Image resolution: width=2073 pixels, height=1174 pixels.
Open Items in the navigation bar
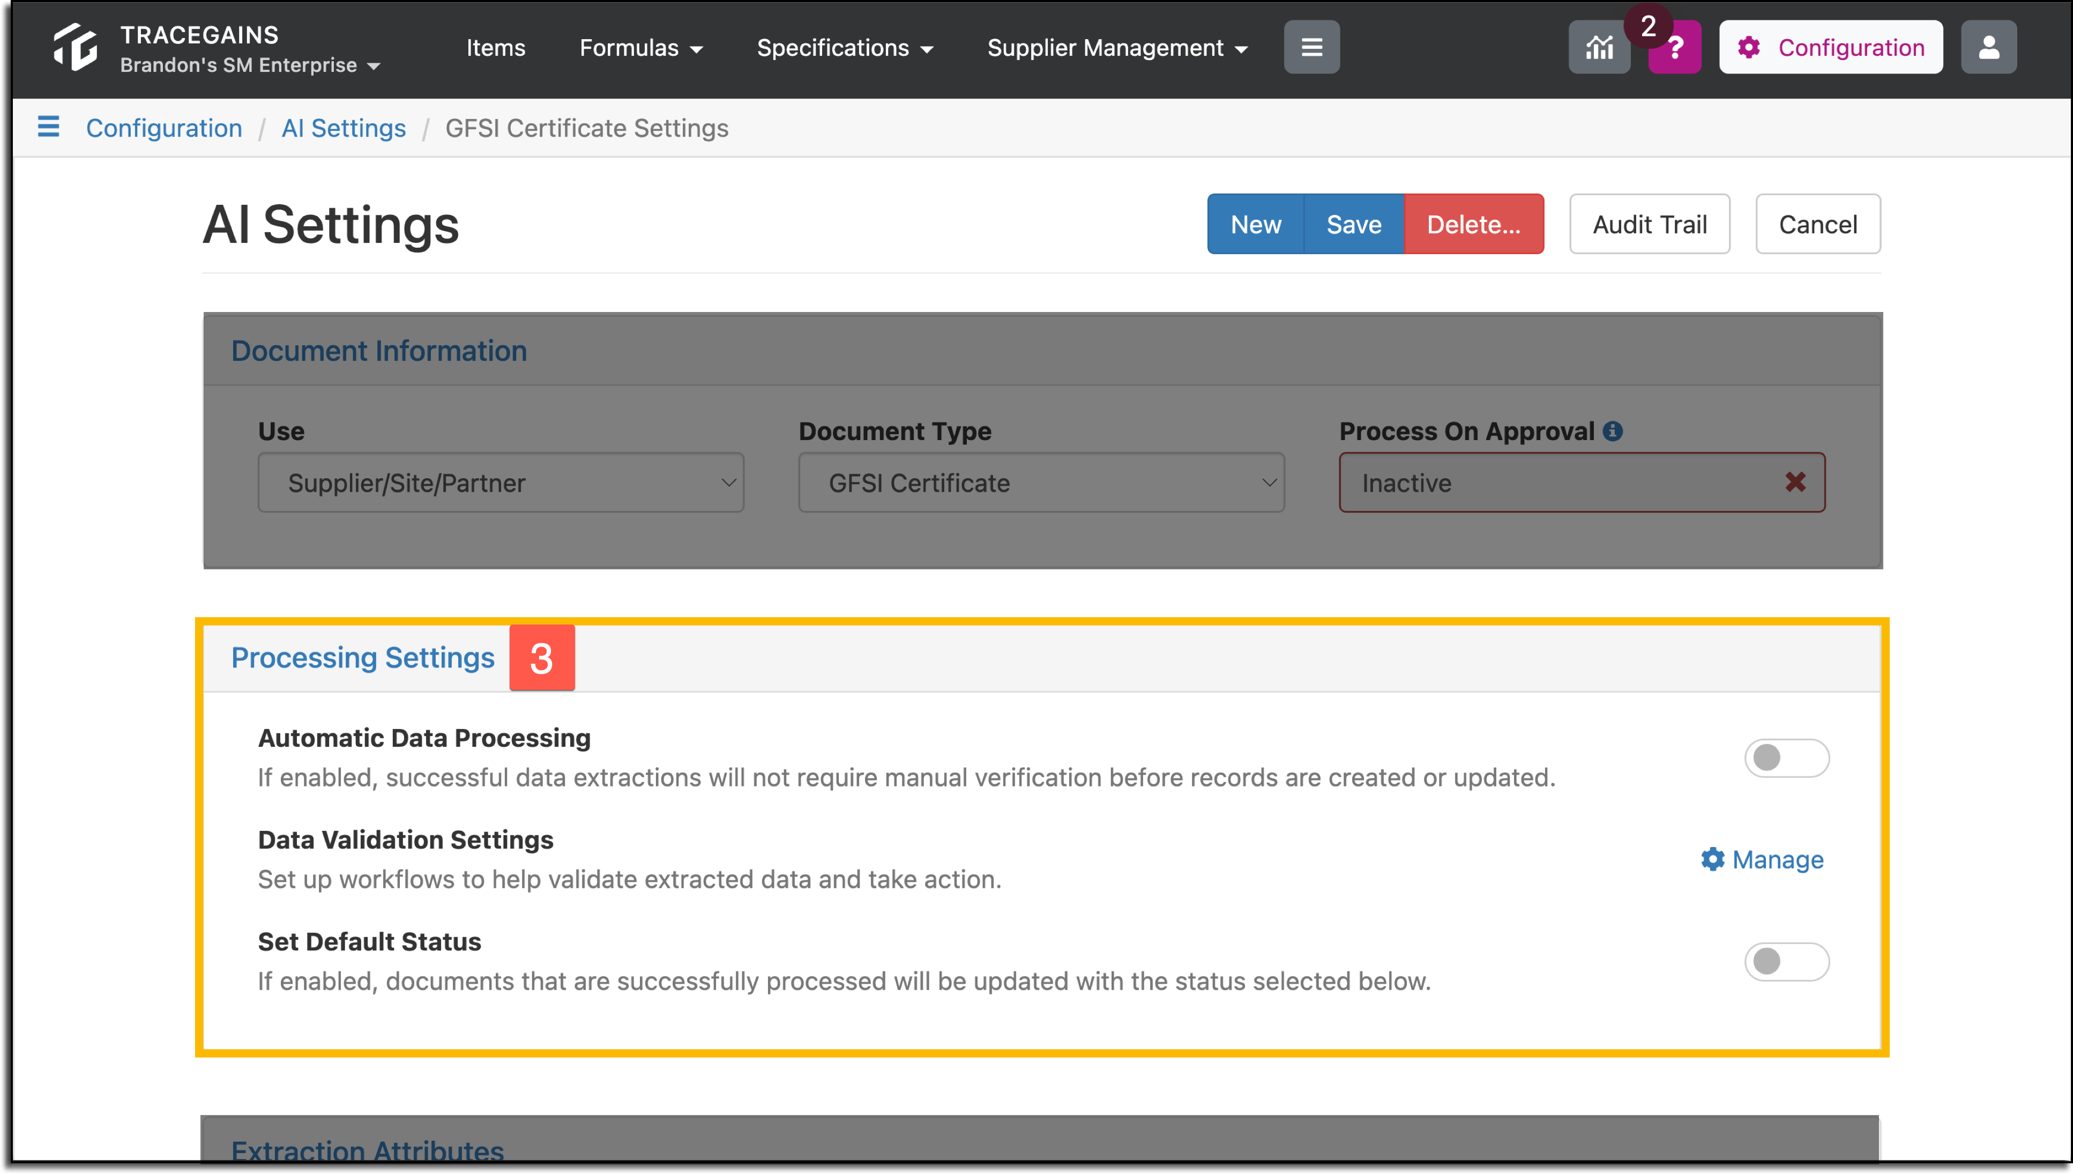pyautogui.click(x=496, y=48)
